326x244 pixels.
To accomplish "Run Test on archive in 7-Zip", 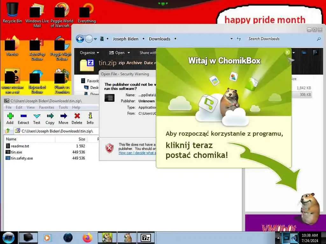I will (x=37, y=119).
